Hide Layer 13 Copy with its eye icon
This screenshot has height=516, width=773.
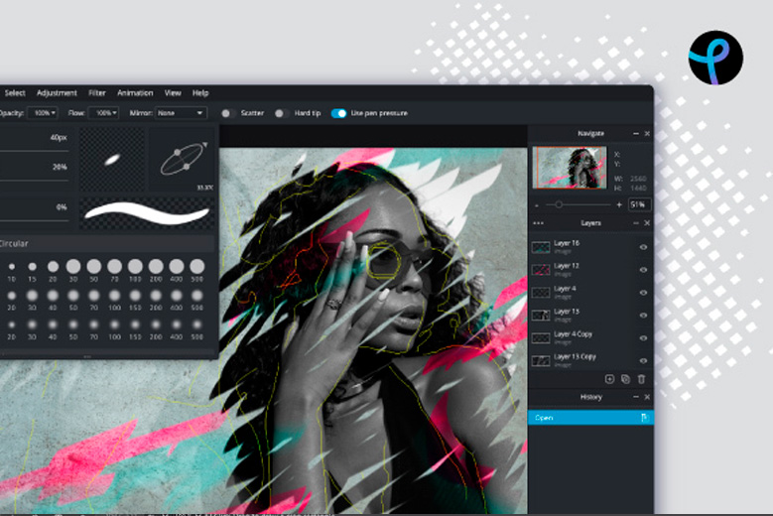coord(643,360)
